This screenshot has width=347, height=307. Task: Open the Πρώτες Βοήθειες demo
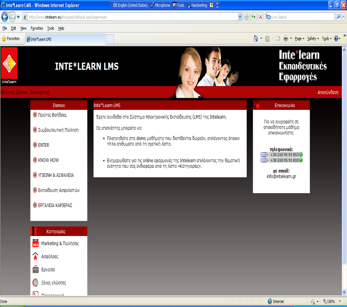[x=52, y=115]
